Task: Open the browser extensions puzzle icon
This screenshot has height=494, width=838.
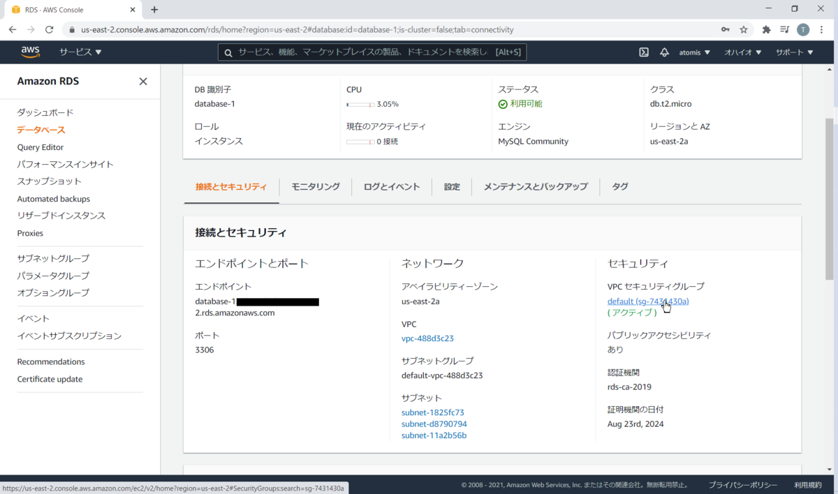Action: (765, 29)
